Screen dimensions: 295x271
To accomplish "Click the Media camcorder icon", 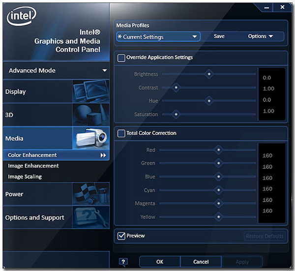I will [x=91, y=138].
